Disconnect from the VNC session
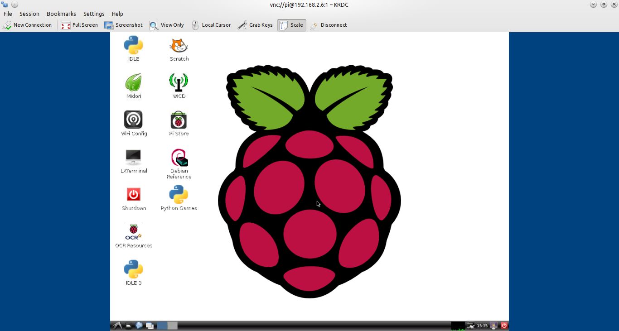This screenshot has width=619, height=331. (x=329, y=25)
